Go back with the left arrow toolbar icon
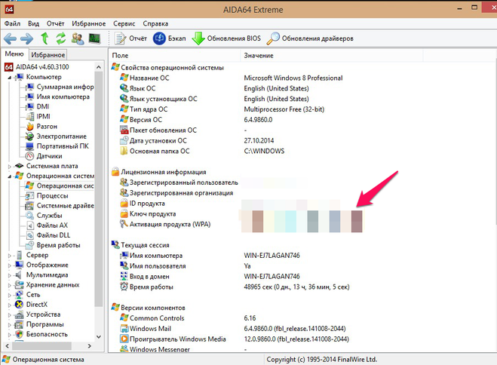 pyautogui.click(x=10, y=38)
